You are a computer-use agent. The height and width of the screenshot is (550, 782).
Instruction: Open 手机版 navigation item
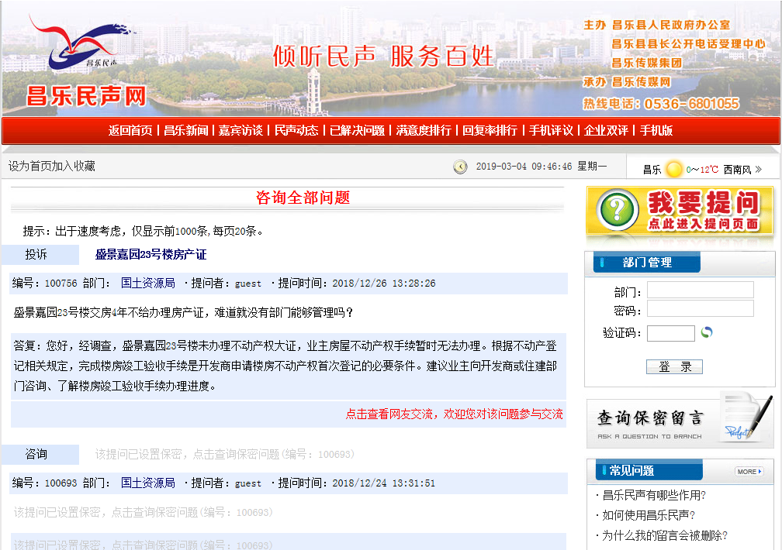point(656,131)
